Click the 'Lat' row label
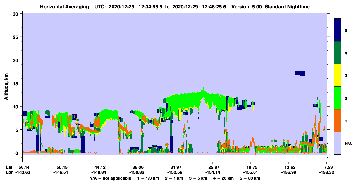This screenshot has width=363, height=186. pos(9,167)
